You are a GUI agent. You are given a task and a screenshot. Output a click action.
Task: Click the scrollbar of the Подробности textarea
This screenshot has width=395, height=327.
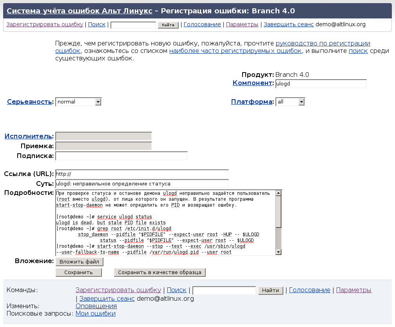pyautogui.click(x=278, y=222)
